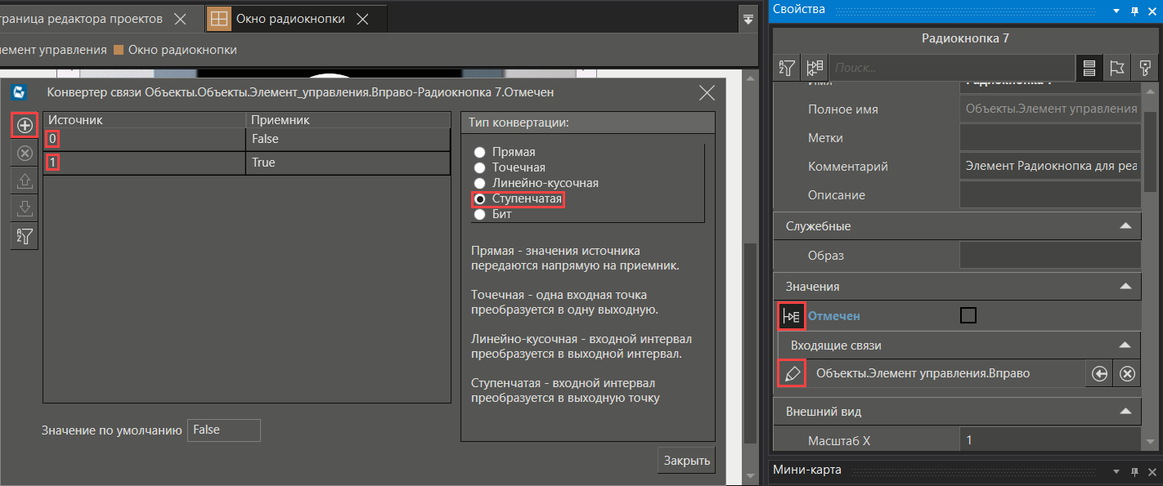This screenshot has width=1163, height=486.
Task: Click the delete row icon in converter
Action: point(25,153)
